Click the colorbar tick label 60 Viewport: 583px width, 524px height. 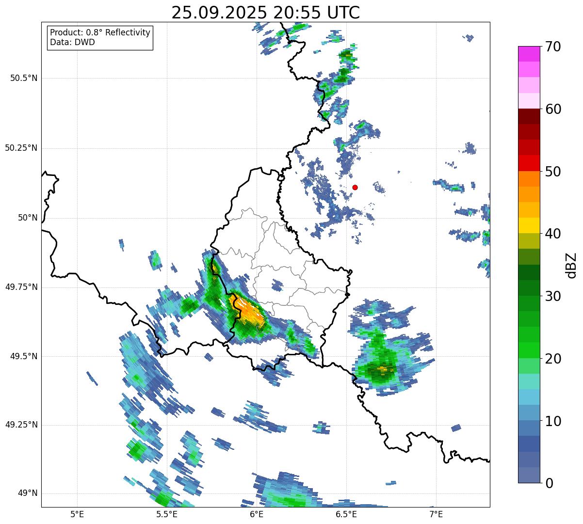tap(553, 109)
